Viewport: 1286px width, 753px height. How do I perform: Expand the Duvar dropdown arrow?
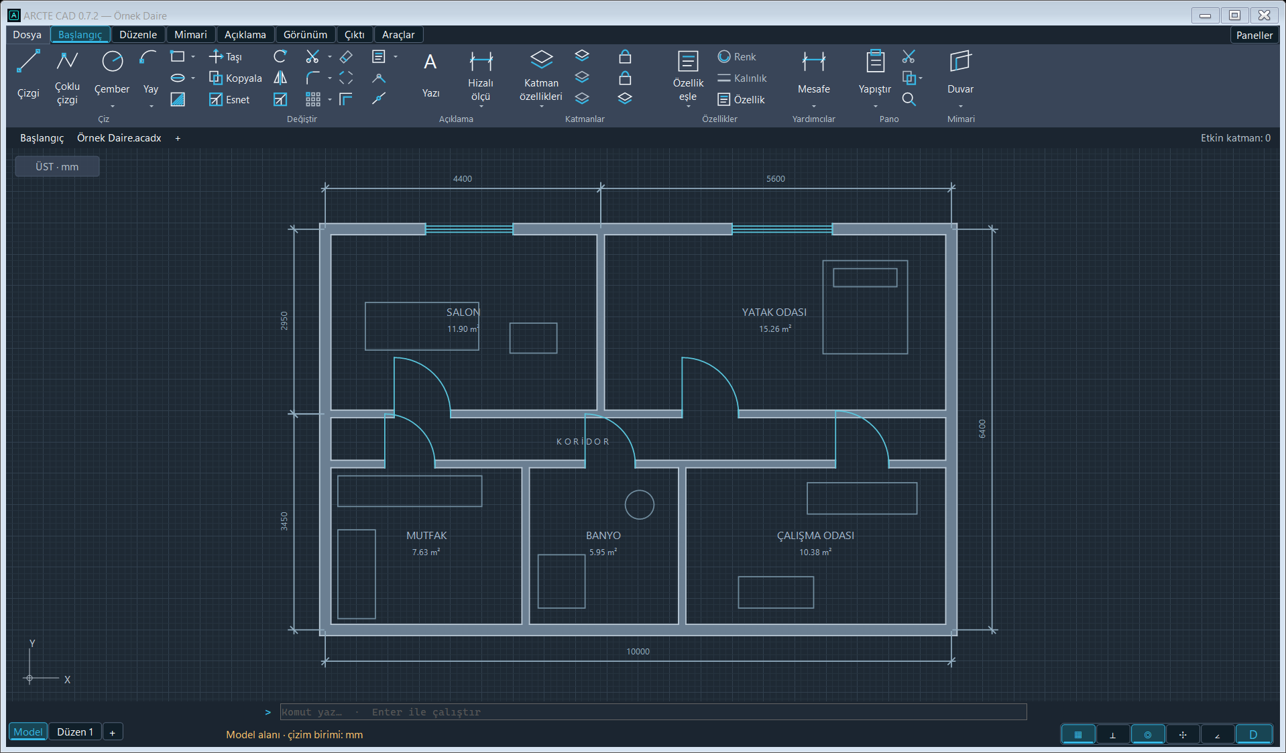click(x=960, y=106)
